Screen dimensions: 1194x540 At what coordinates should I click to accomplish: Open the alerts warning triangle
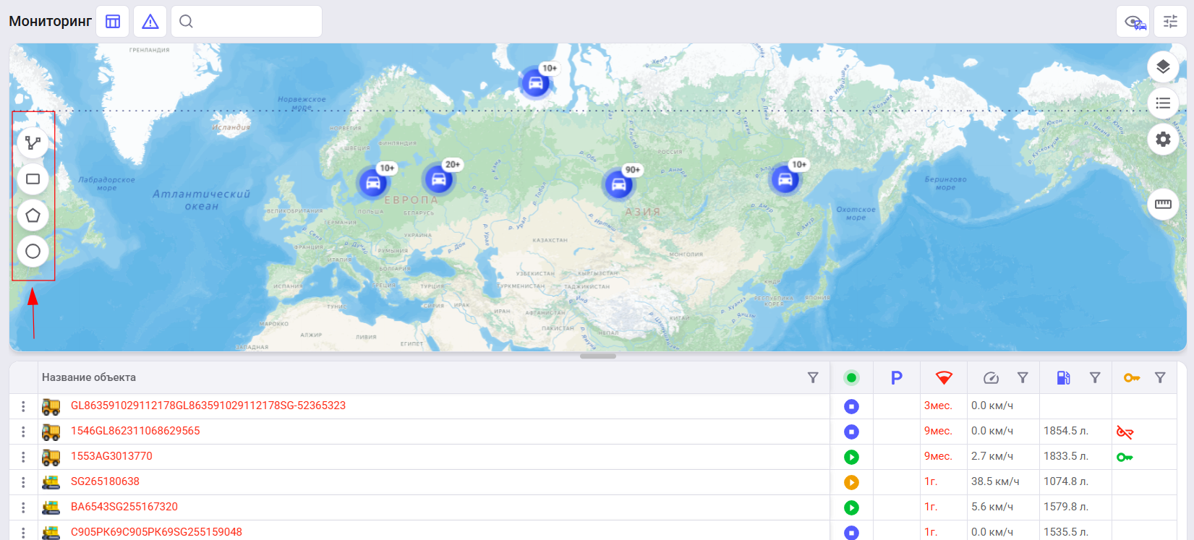click(x=150, y=22)
